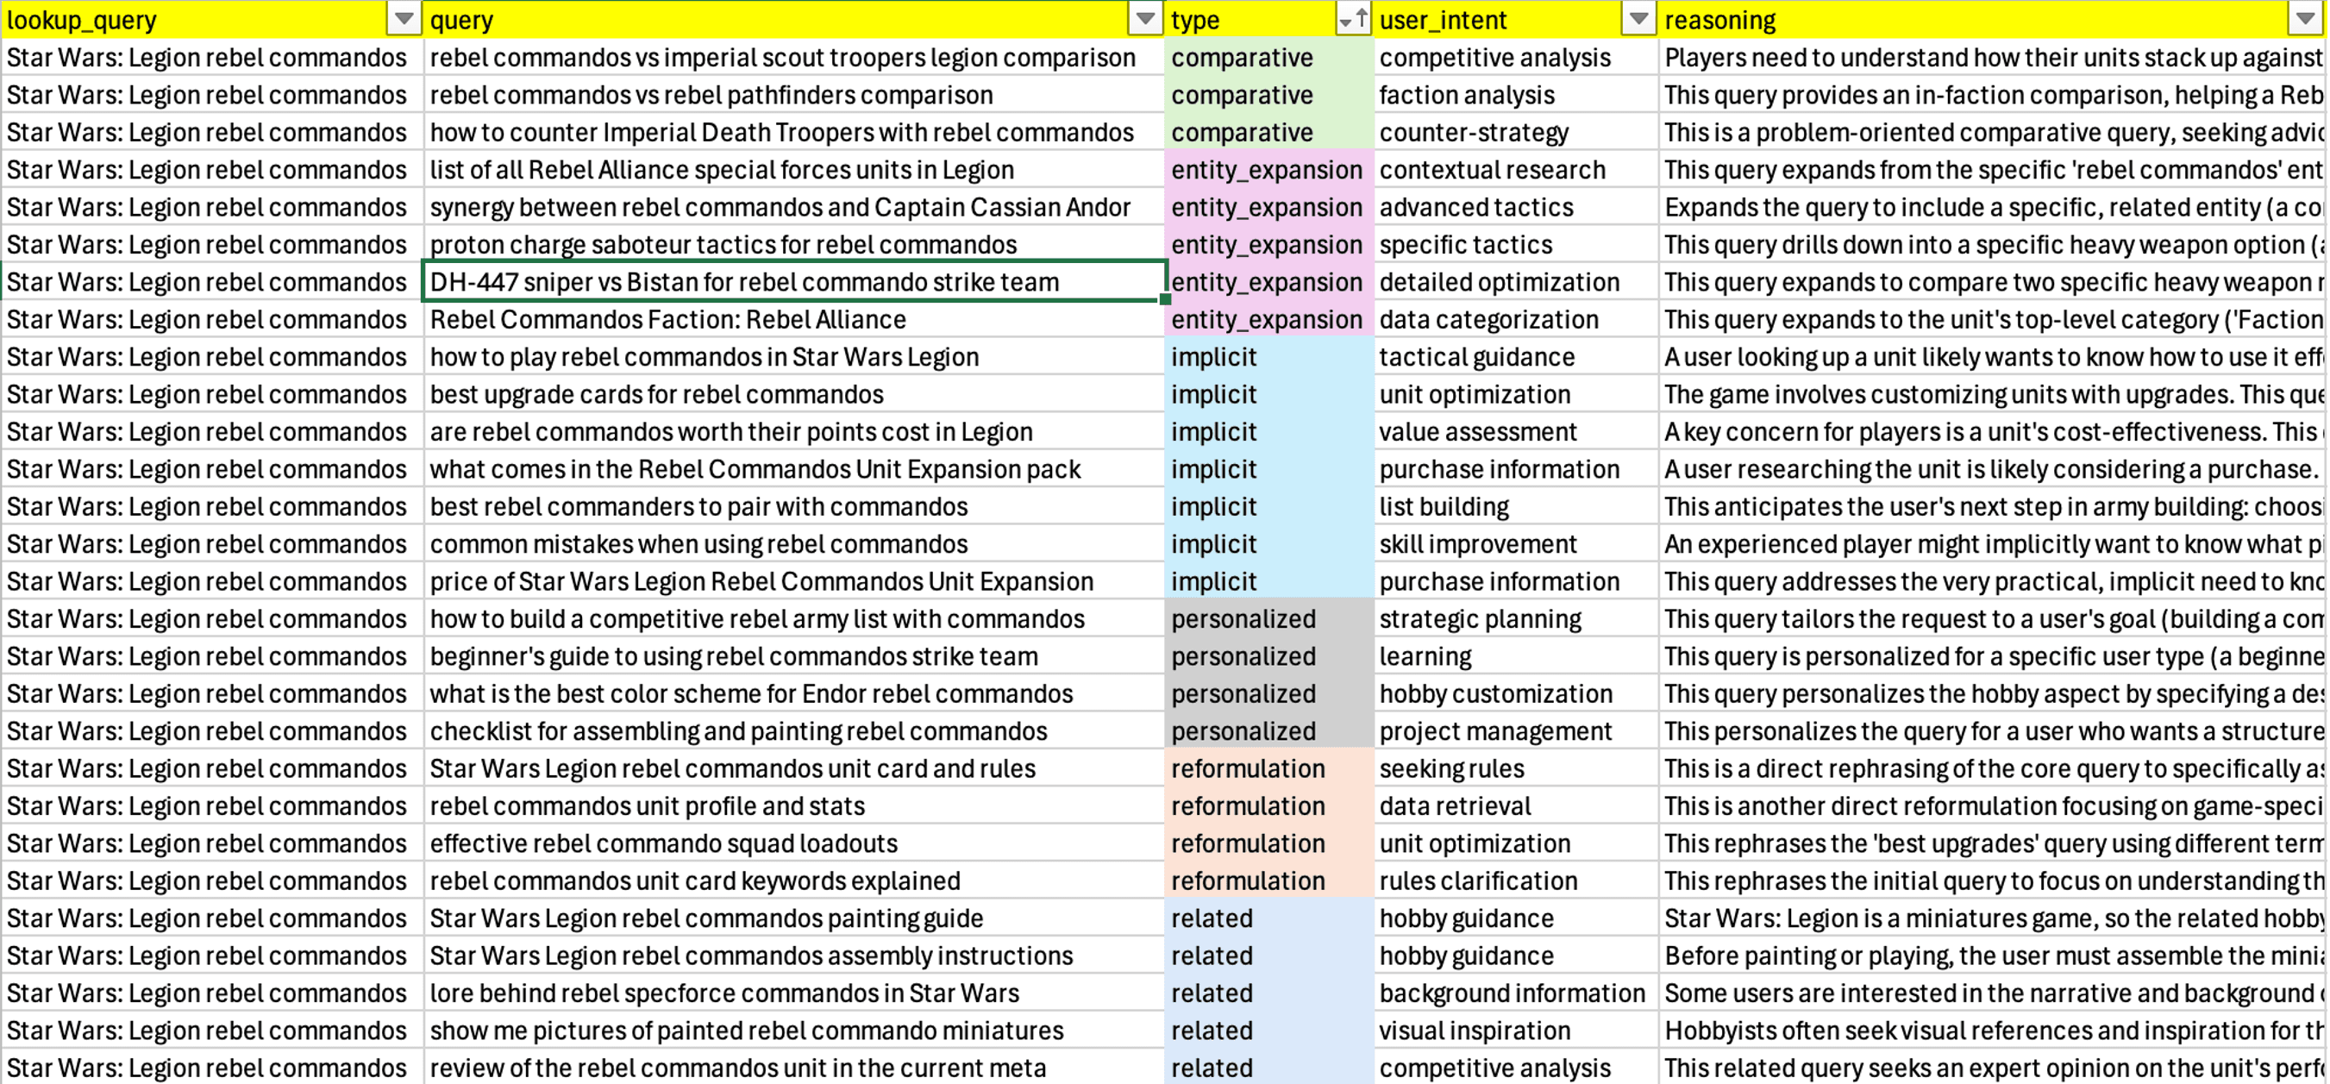Open the query column filter dropdown
This screenshot has height=1084, width=2330.
[1145, 19]
